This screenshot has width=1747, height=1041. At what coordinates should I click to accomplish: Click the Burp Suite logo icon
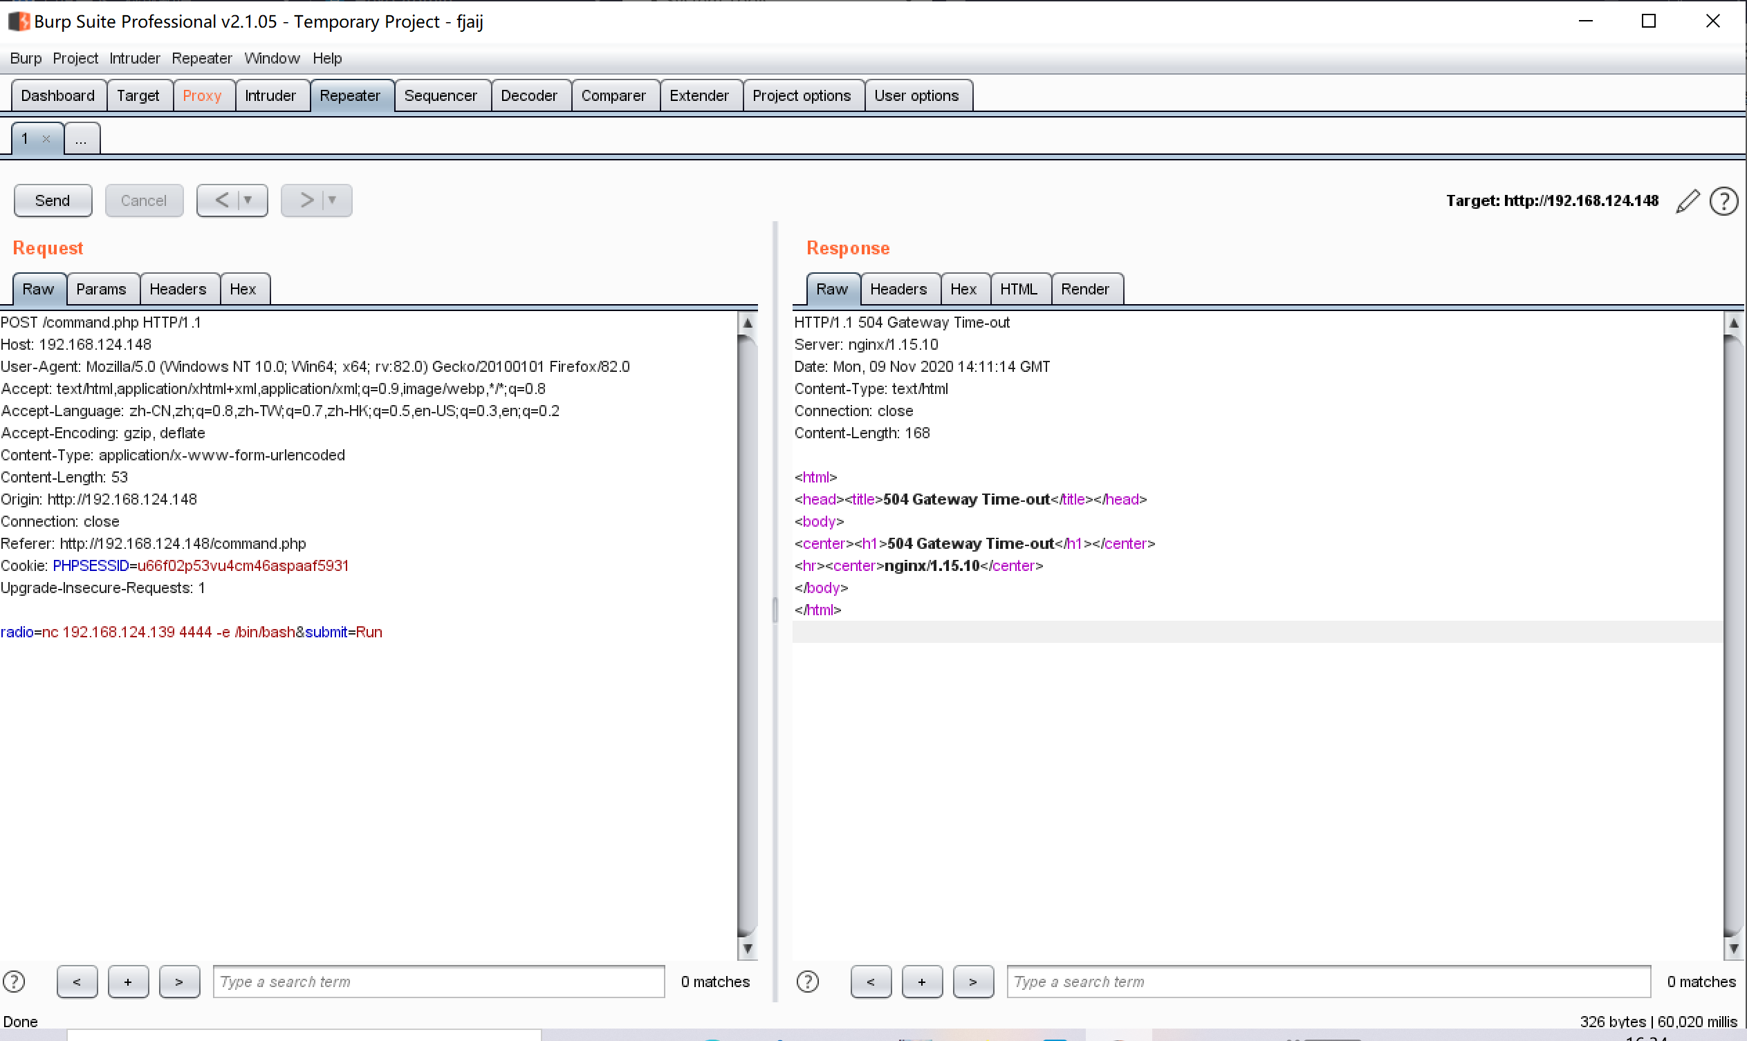click(19, 21)
